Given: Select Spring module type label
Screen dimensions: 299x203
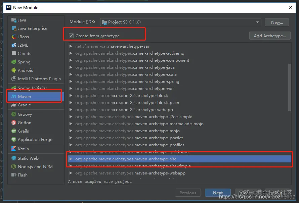Looking at the screenshot, I should [24, 62].
